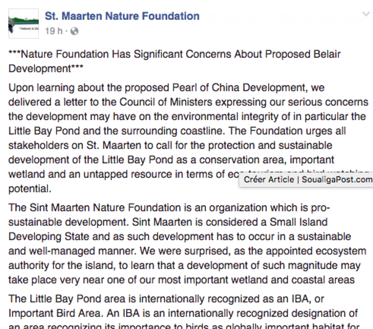Click the line starting The Sint Maarten Nature Foundation

pyautogui.click(x=169, y=208)
